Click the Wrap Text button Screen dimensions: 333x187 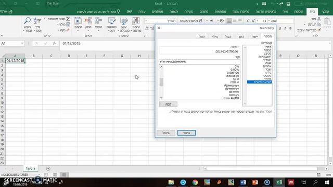coord(191,21)
